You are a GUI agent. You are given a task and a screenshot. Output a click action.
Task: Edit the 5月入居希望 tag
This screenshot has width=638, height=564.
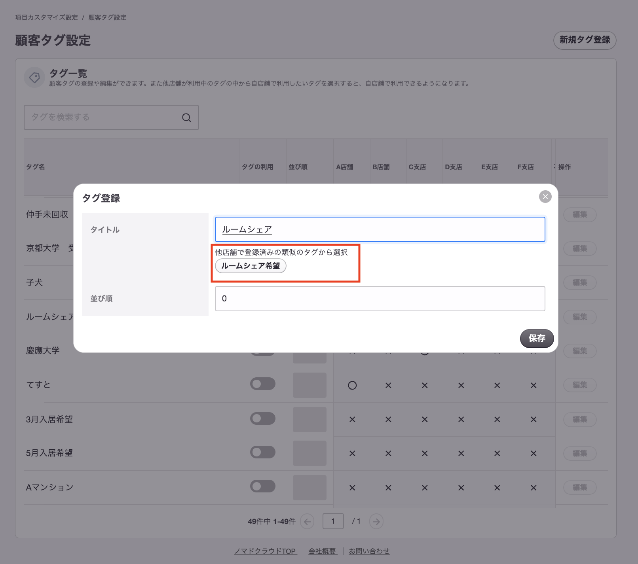(580, 453)
